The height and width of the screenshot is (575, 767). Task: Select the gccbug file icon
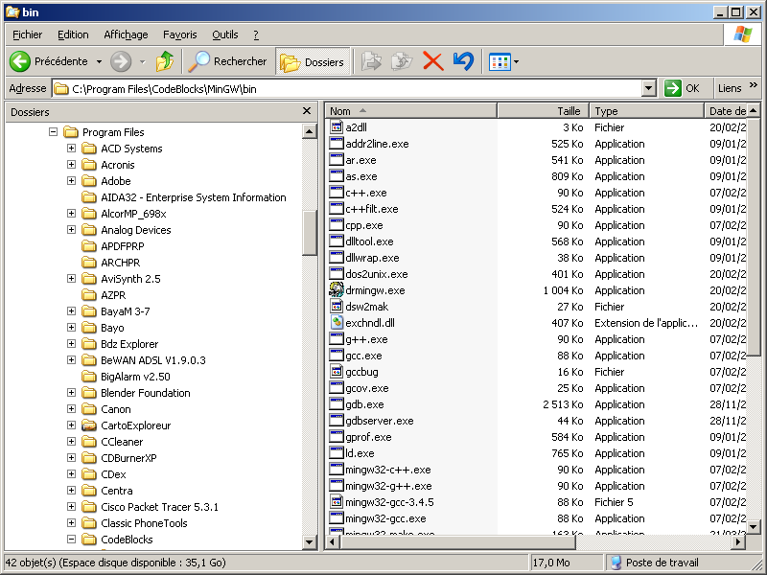(x=337, y=372)
